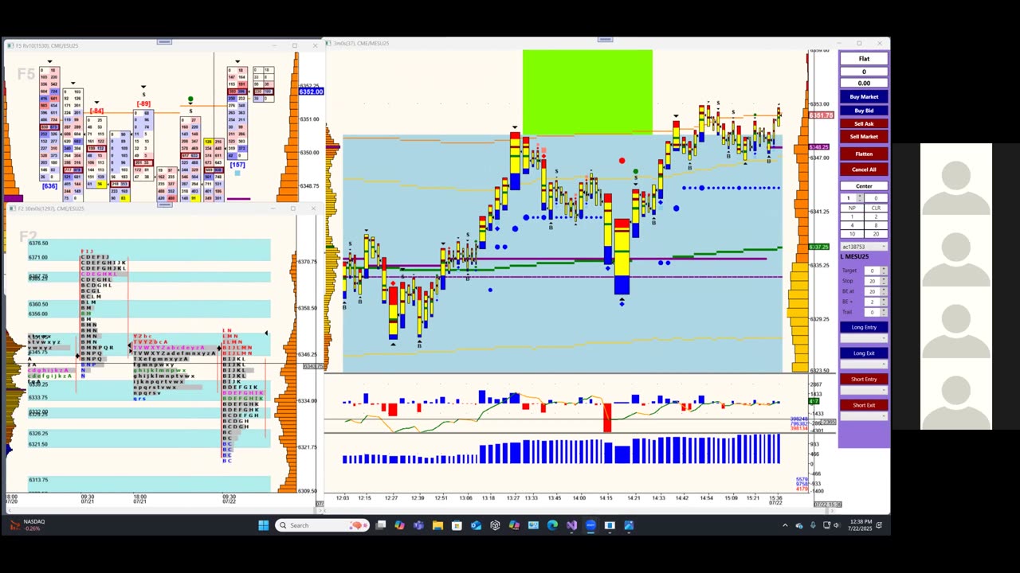The width and height of the screenshot is (1020, 573).
Task: Open Task View from the taskbar
Action: point(381,525)
